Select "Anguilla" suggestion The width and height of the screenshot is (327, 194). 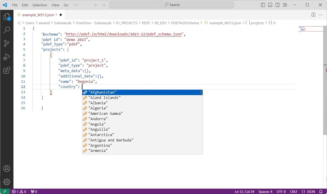142,129
